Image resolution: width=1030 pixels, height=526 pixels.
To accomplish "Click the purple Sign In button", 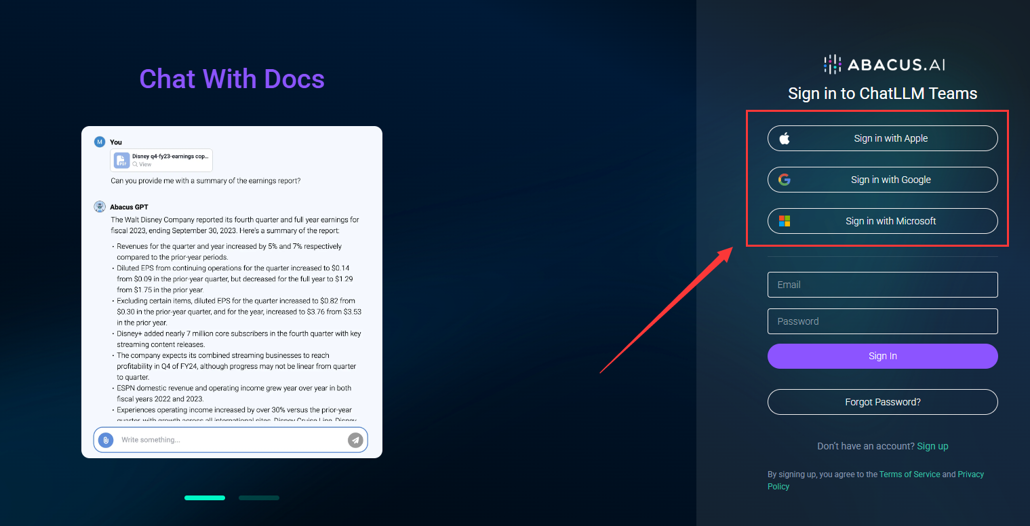I will click(883, 356).
